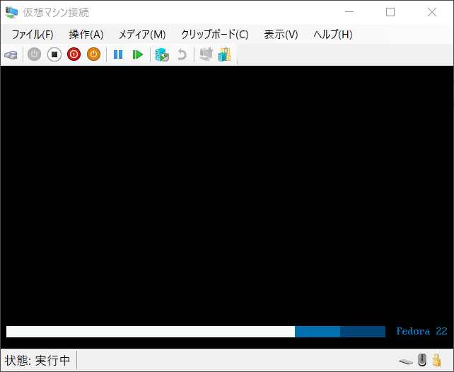This screenshot has height=372, width=454.
Task: Reset the VM with the green play icon
Action: 137,54
